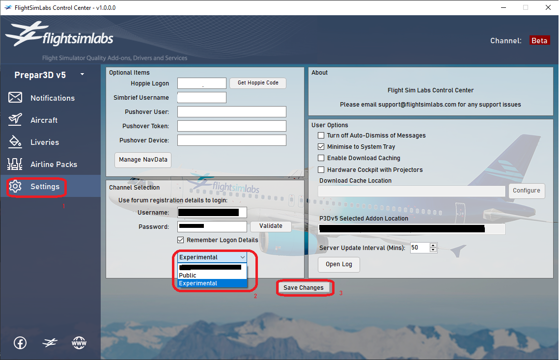Open the log file
The height and width of the screenshot is (360, 560).
coord(338,264)
